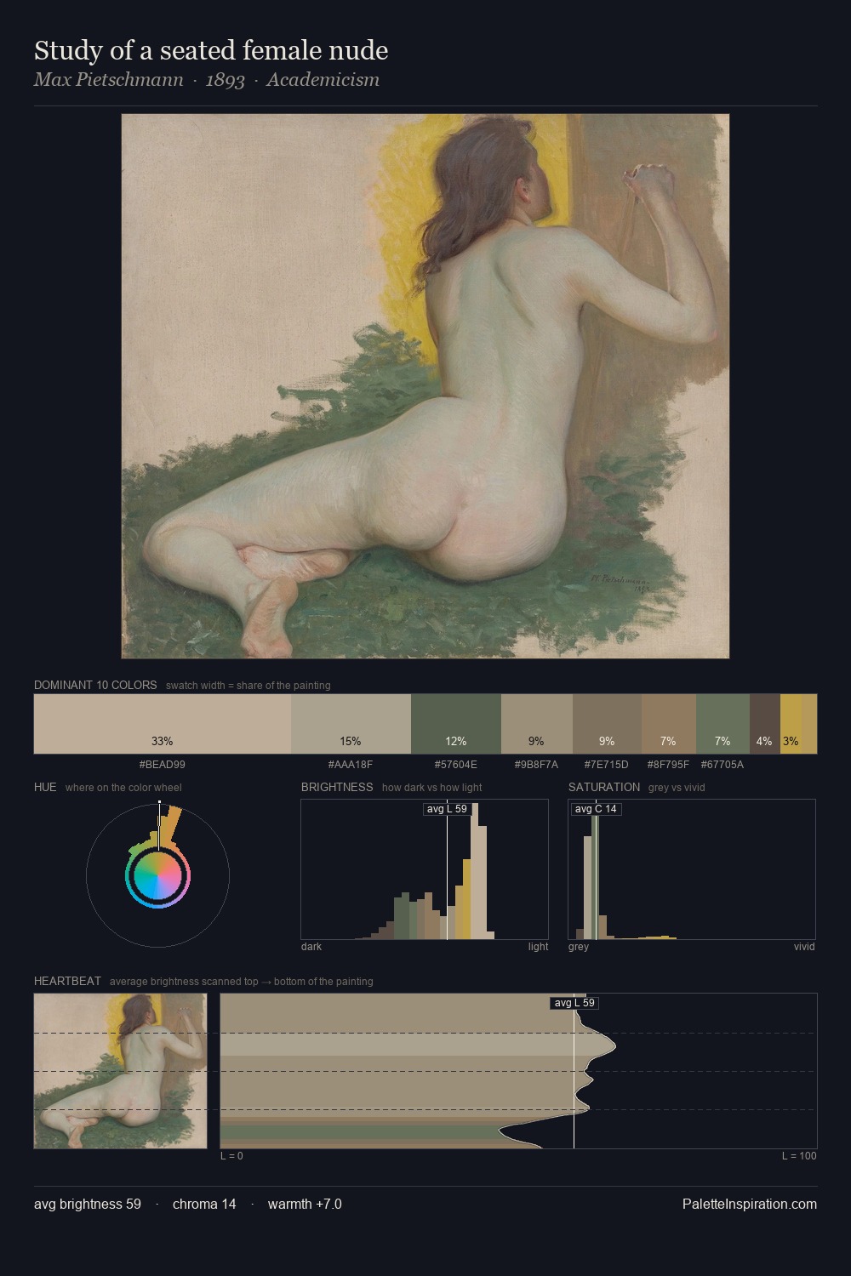The image size is (851, 1276).
Task: Click the artist name Max Pietschmann
Action: click(x=108, y=80)
